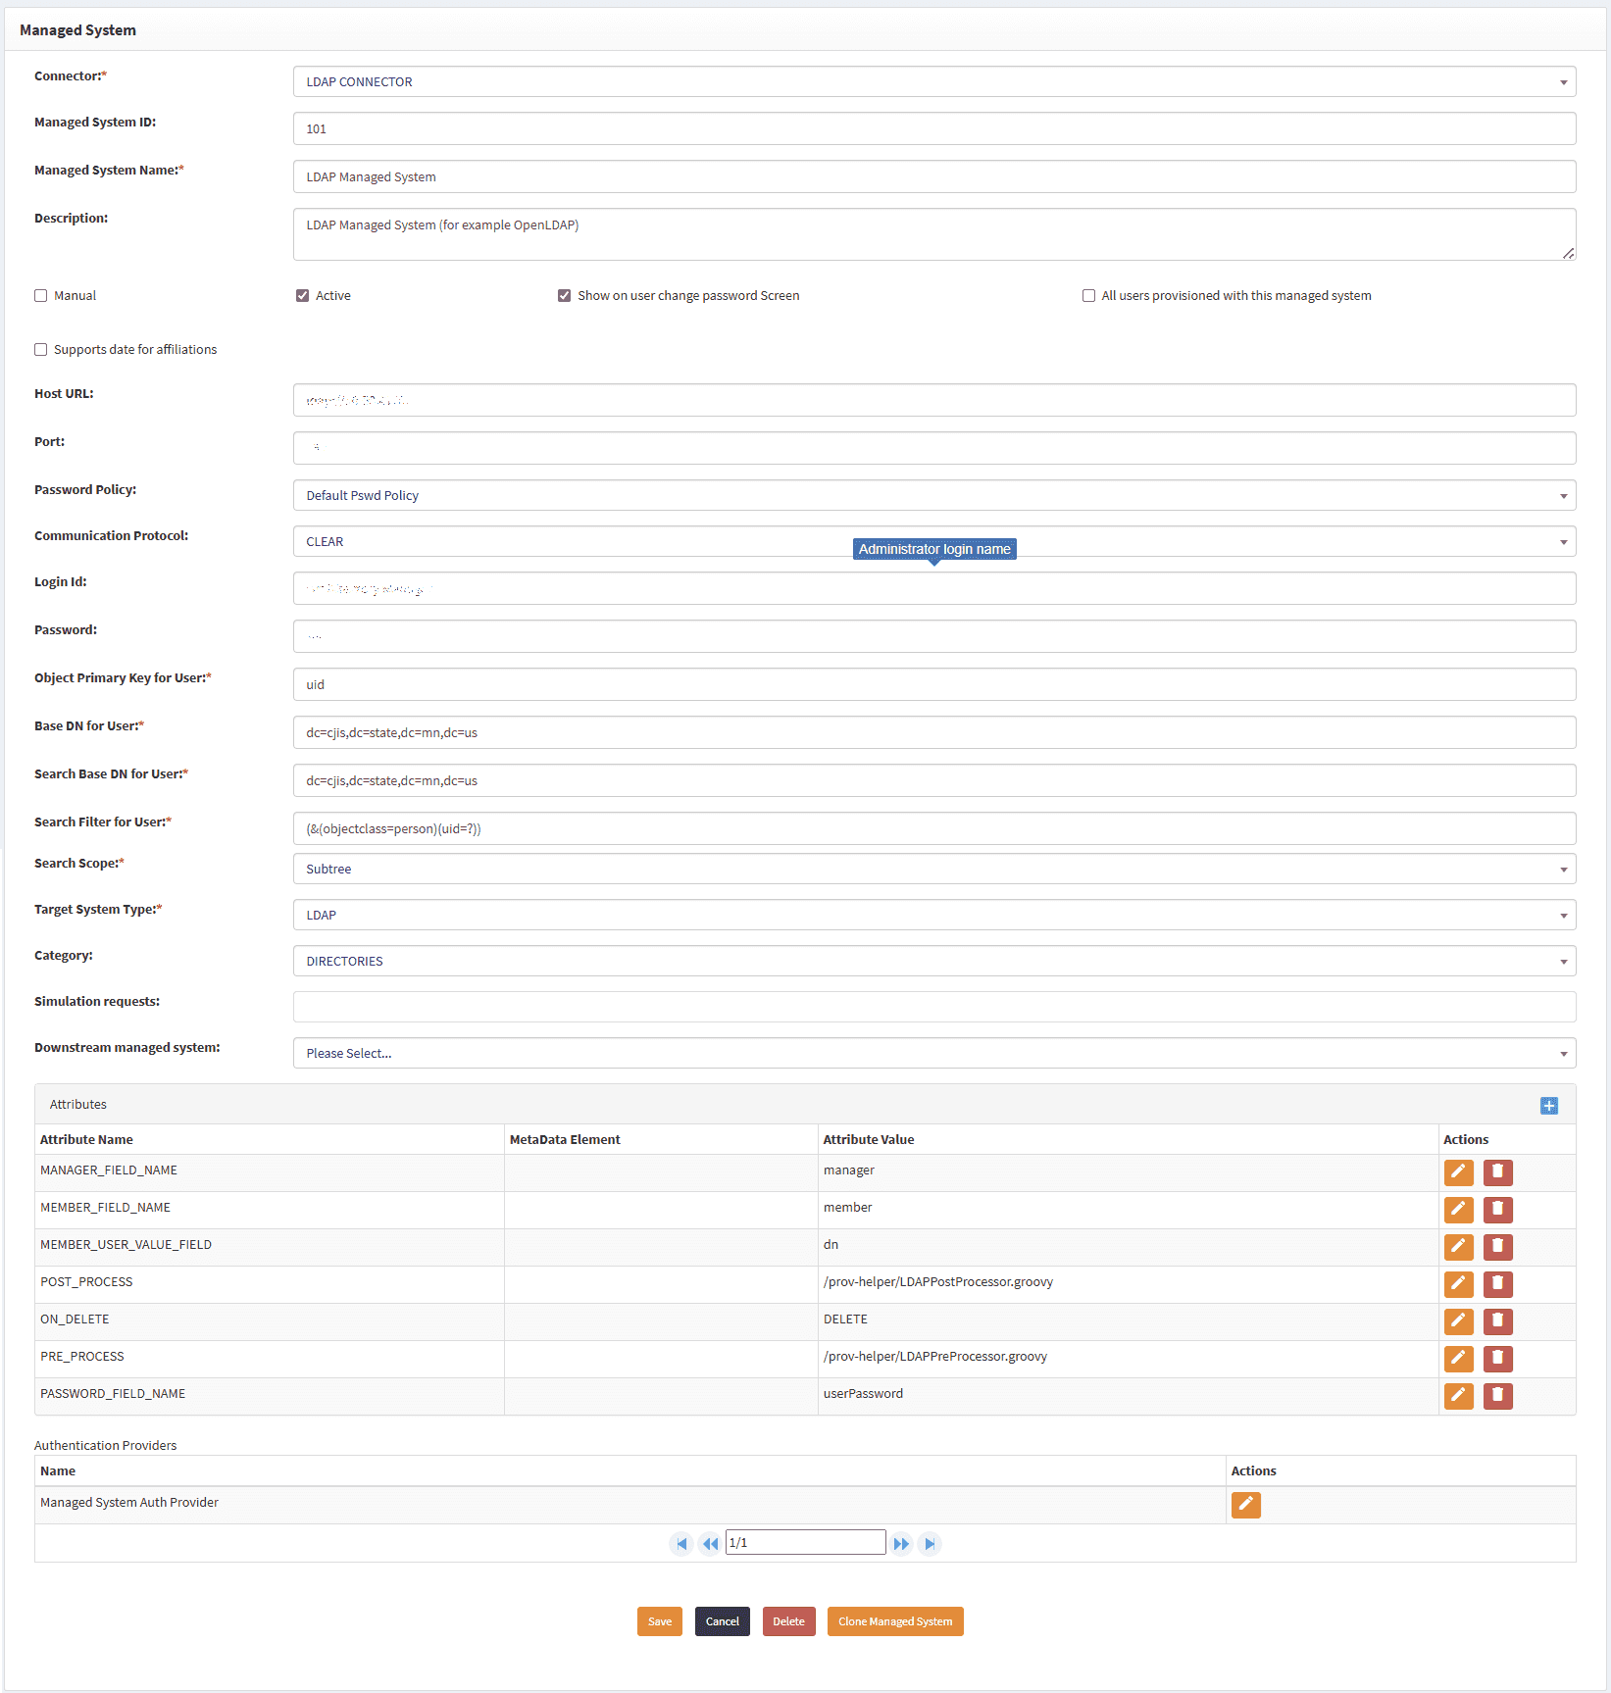Image resolution: width=1611 pixels, height=1693 pixels.
Task: Delete the ON_DELETE attribute row
Action: click(1497, 1321)
